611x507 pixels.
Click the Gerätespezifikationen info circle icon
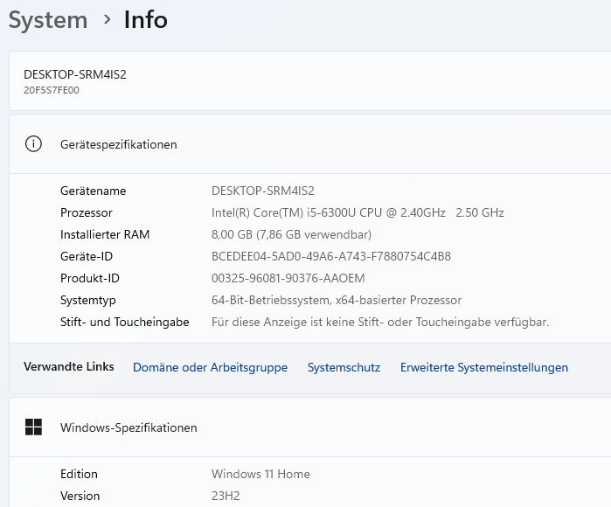pyautogui.click(x=33, y=144)
